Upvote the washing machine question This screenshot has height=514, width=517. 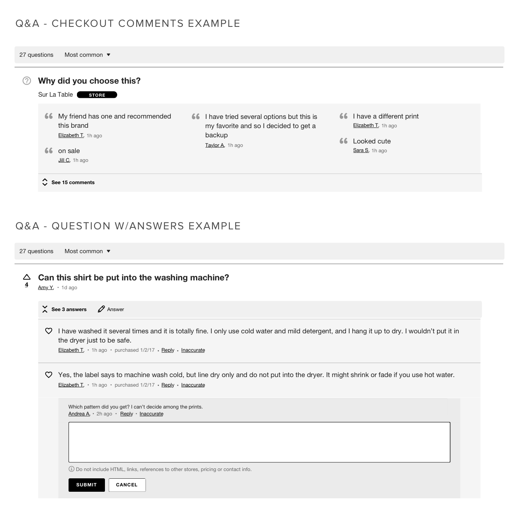(26, 277)
